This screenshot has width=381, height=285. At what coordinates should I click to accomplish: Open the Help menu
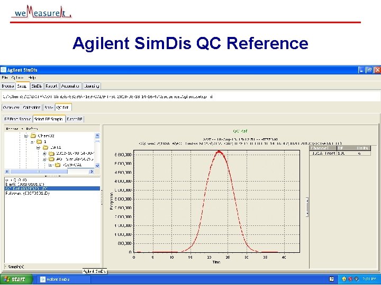click(x=32, y=78)
